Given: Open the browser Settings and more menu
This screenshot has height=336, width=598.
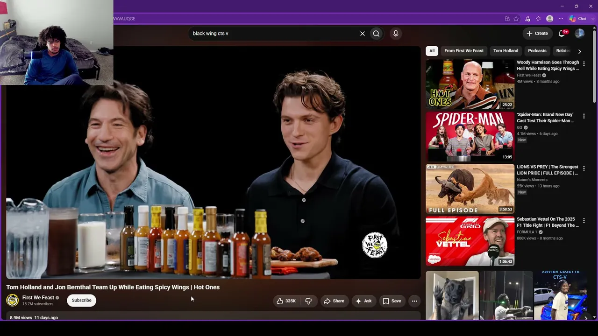Looking at the screenshot, I should click(x=561, y=19).
